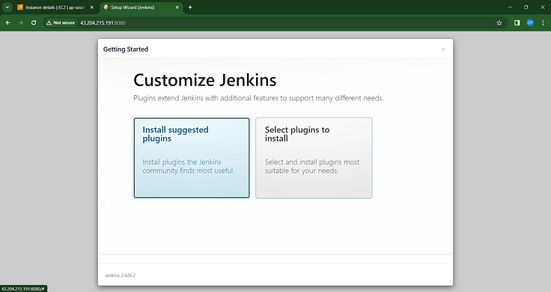This screenshot has width=551, height=292.
Task: Click the Not secure site info badge
Action: coord(61,23)
